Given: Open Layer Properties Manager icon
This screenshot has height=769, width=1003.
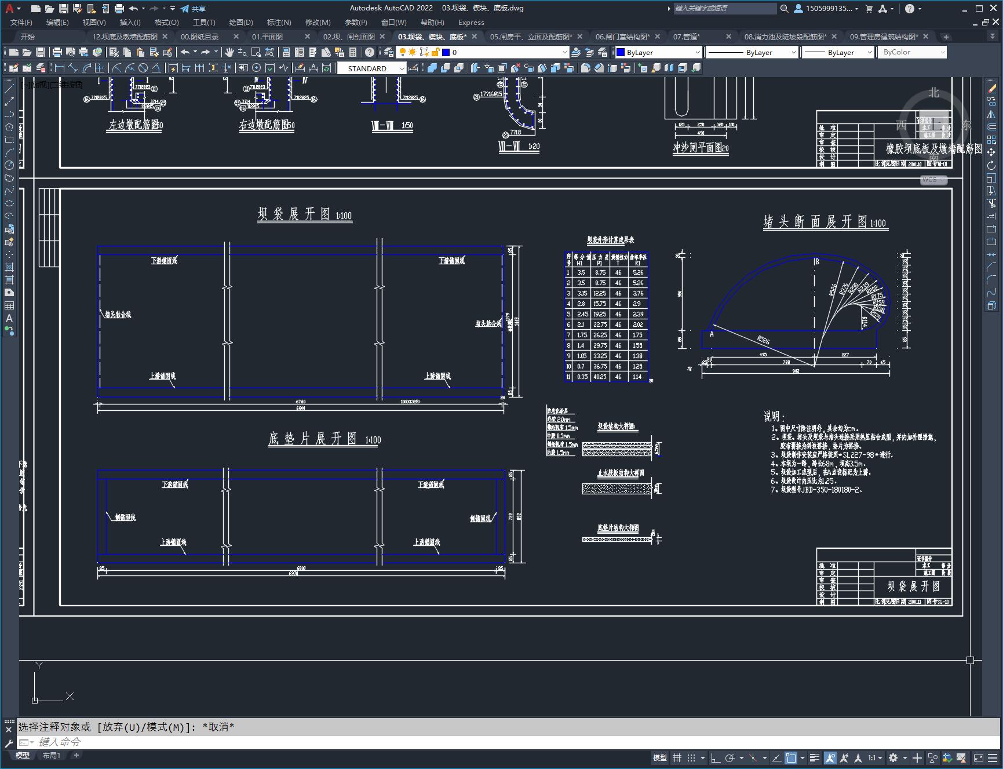Looking at the screenshot, I should pyautogui.click(x=389, y=52).
